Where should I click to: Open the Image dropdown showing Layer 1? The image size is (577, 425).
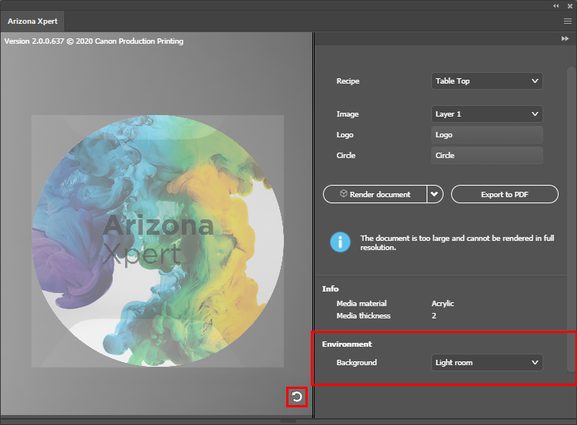(486, 114)
